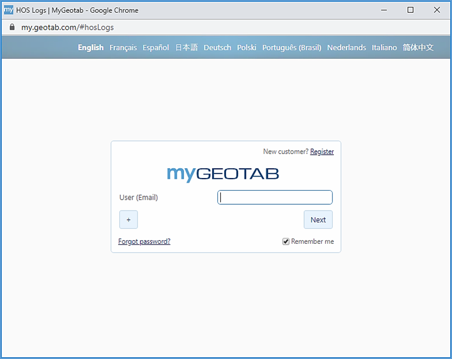Select Español language option
The image size is (452, 359).
pyautogui.click(x=156, y=48)
